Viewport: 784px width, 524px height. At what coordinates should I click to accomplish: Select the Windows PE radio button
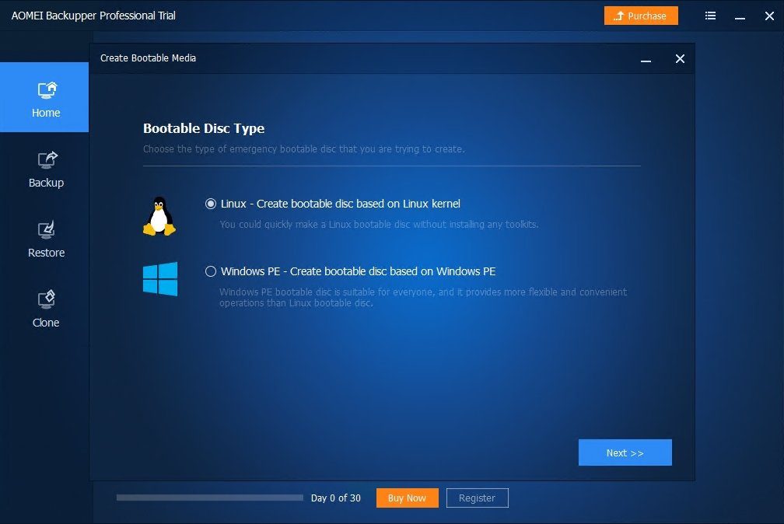(211, 271)
